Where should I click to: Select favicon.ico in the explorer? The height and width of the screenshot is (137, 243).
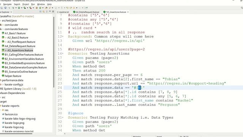tap(11, 114)
